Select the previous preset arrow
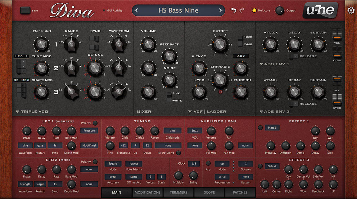 click(137, 10)
